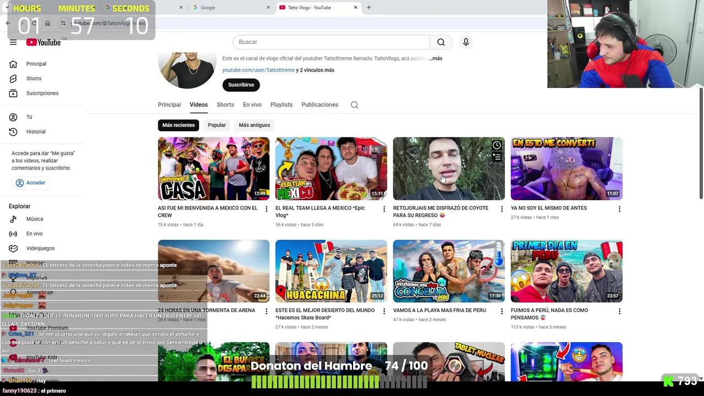Open youtube.com/user/TattoXtreme link
This screenshot has width=704, height=396.
[258, 70]
